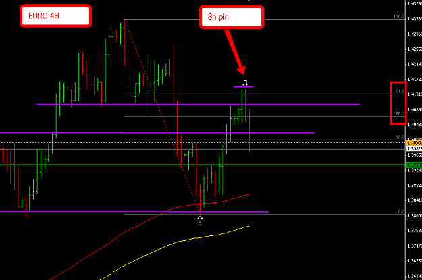Image resolution: width=422 pixels, height=280 pixels.
Task: Click the 1.4089 price axis label
Action: point(415,109)
